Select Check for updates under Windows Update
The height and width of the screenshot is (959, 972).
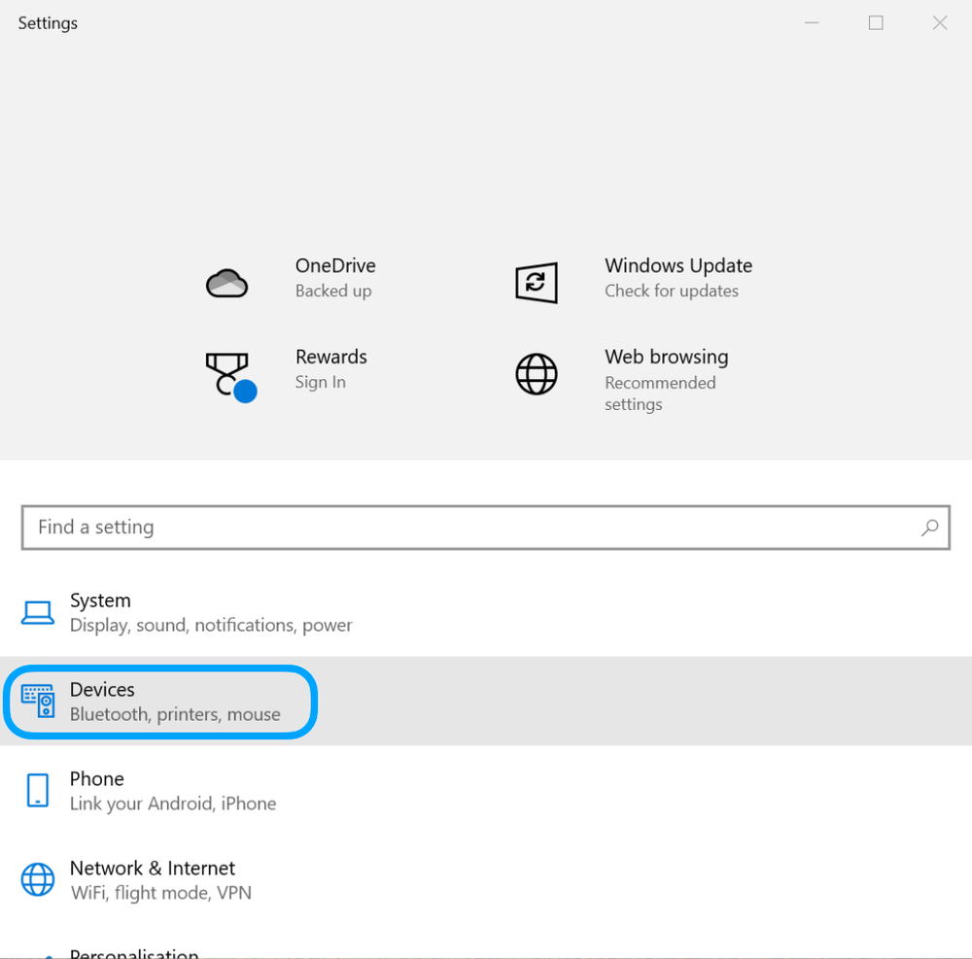[x=671, y=291]
